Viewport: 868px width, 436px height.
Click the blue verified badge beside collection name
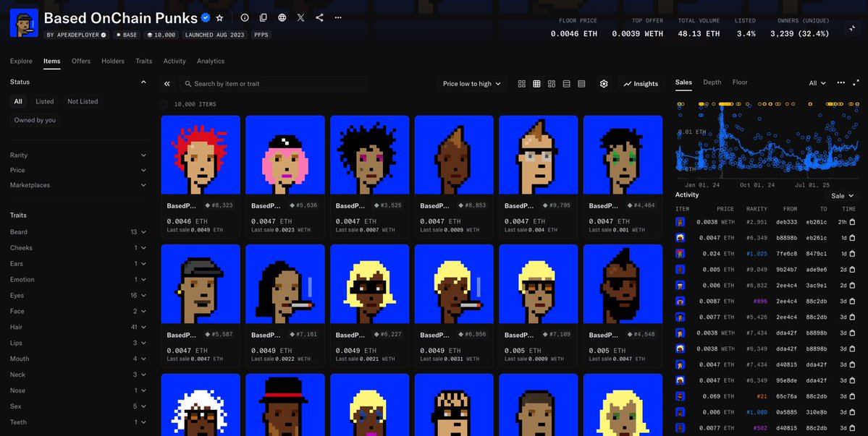206,17
